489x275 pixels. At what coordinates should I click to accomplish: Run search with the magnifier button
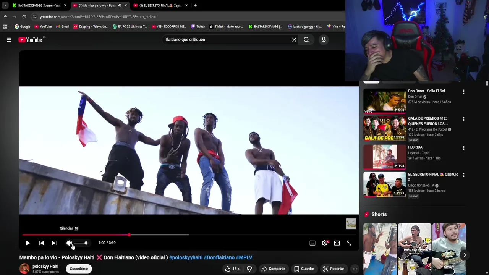(306, 40)
